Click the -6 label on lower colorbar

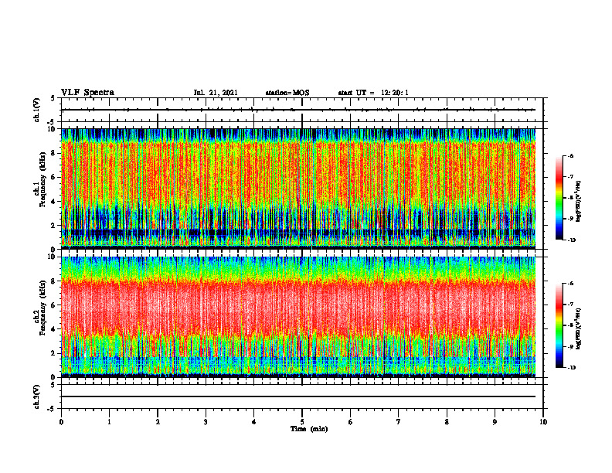click(571, 284)
